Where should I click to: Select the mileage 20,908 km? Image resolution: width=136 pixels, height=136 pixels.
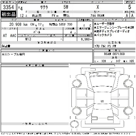[x=18, y=24]
